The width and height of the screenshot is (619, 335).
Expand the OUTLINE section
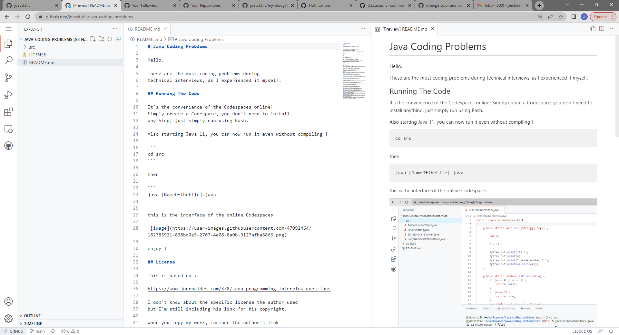(70, 316)
